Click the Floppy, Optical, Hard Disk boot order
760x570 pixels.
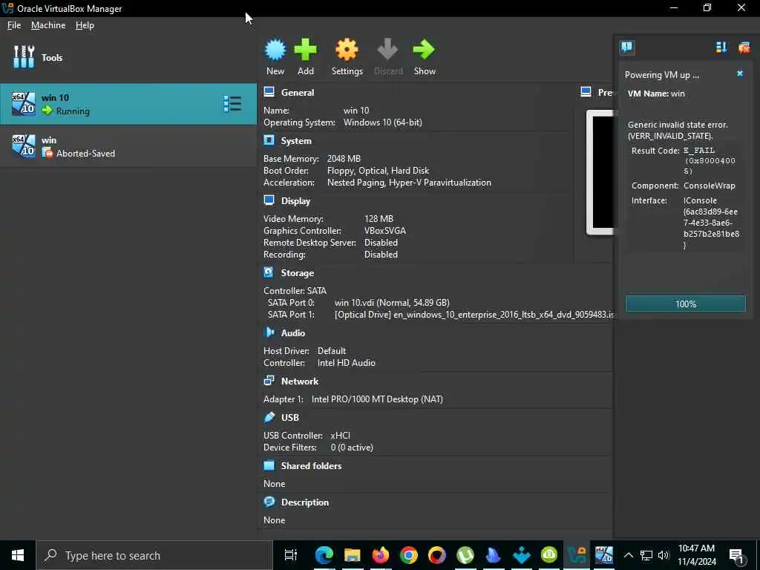tap(378, 171)
